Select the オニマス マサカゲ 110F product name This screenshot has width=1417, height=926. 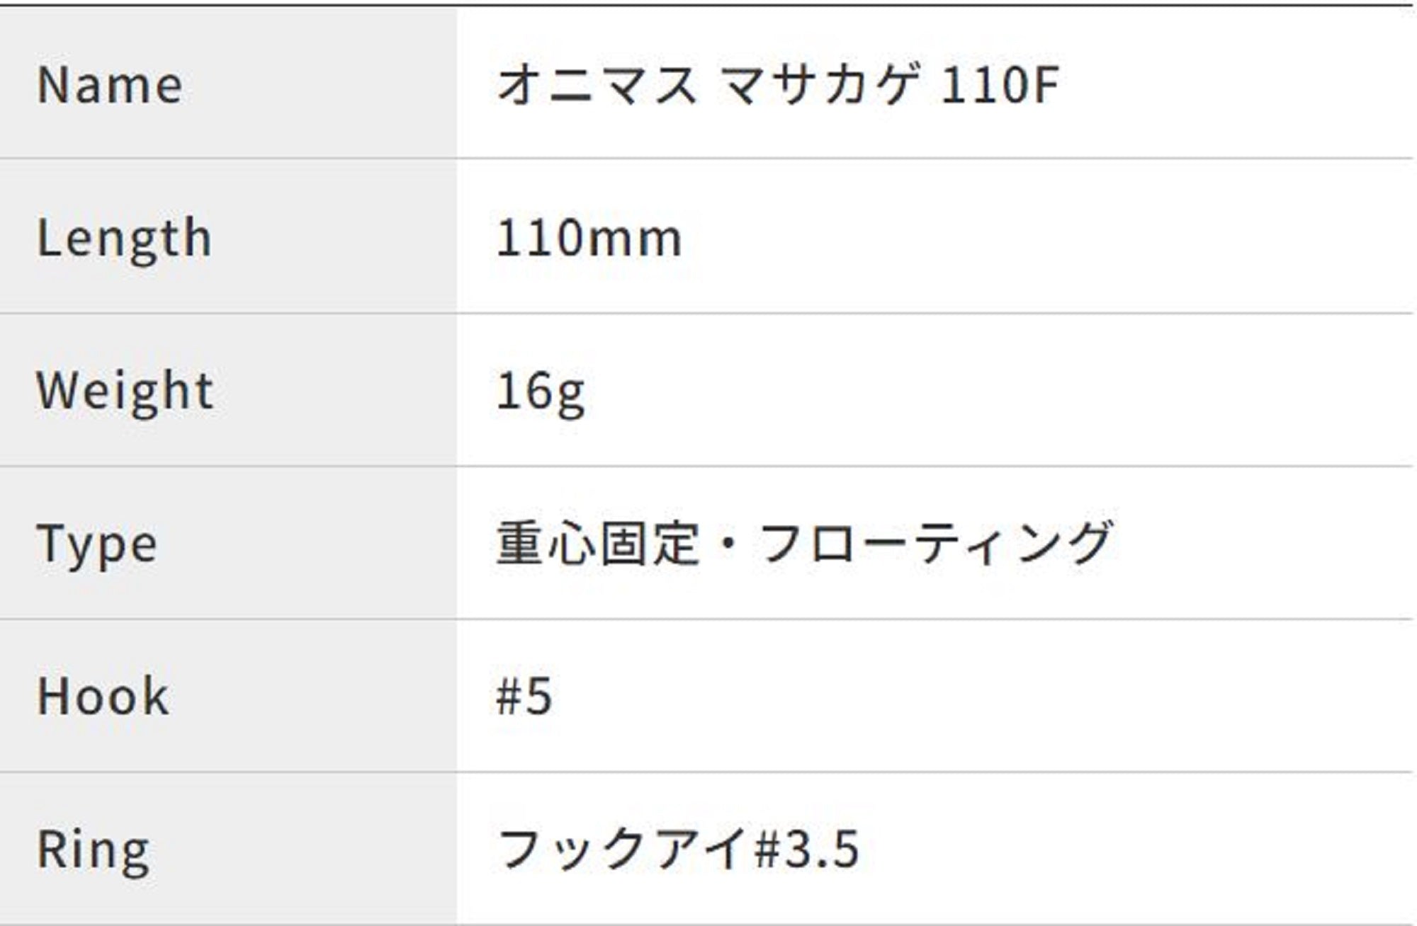[x=777, y=85]
